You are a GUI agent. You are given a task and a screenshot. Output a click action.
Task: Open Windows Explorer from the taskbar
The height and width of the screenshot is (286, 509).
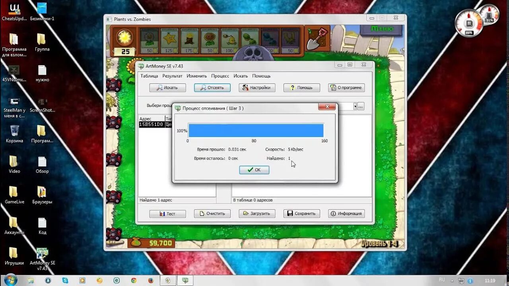coord(31,280)
